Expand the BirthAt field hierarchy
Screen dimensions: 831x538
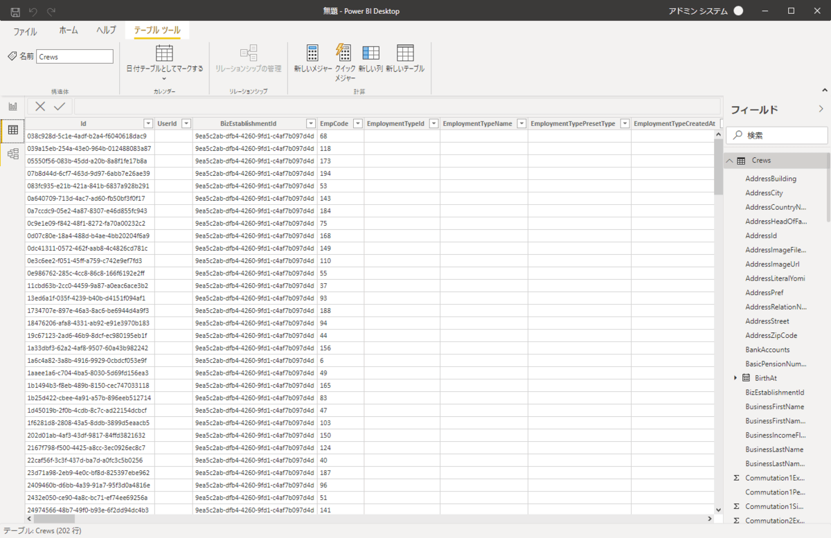[735, 378]
